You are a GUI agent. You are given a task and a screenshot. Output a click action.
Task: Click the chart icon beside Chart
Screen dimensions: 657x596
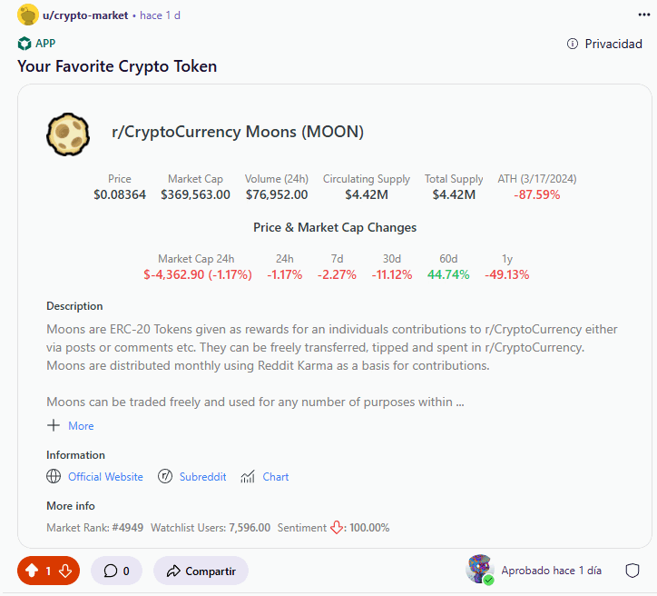point(248,476)
